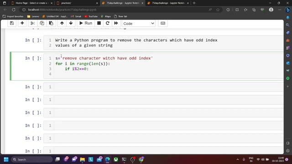
Task: Add this page to favorites star
Action: coord(218,10)
